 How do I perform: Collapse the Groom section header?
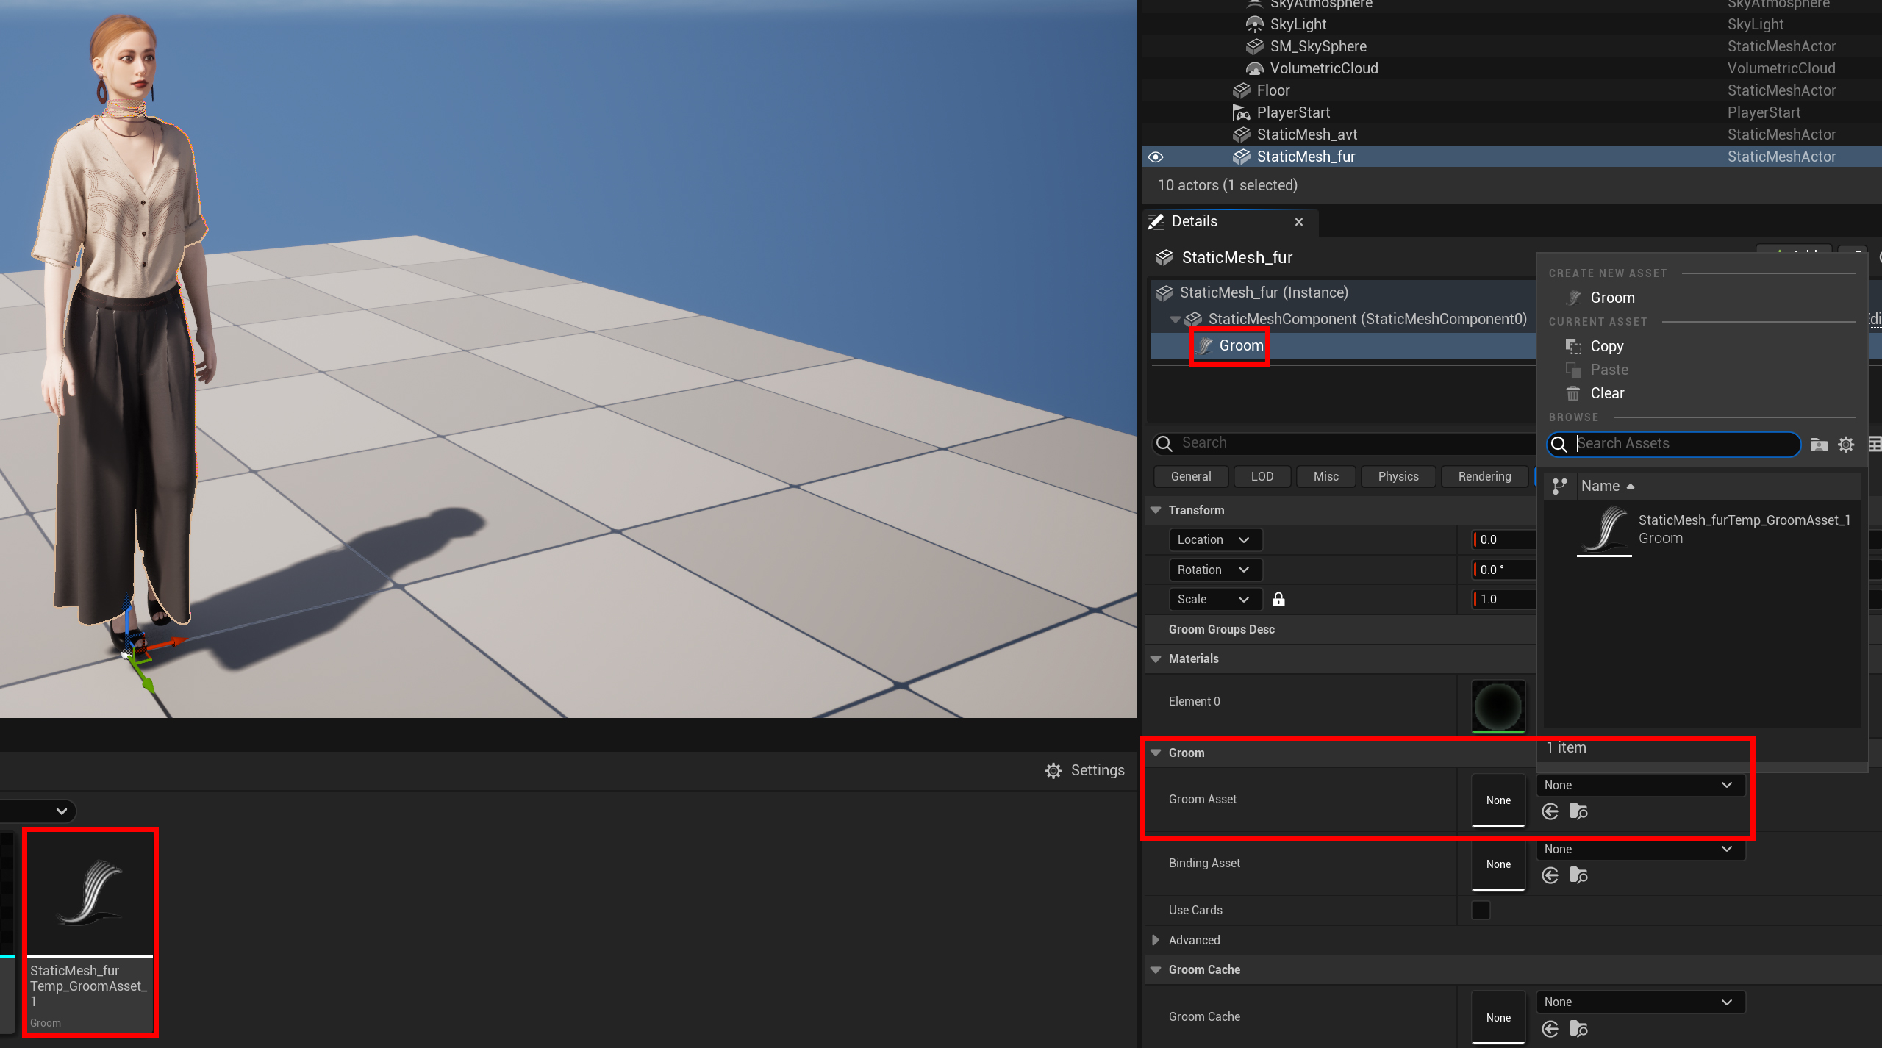pos(1156,753)
